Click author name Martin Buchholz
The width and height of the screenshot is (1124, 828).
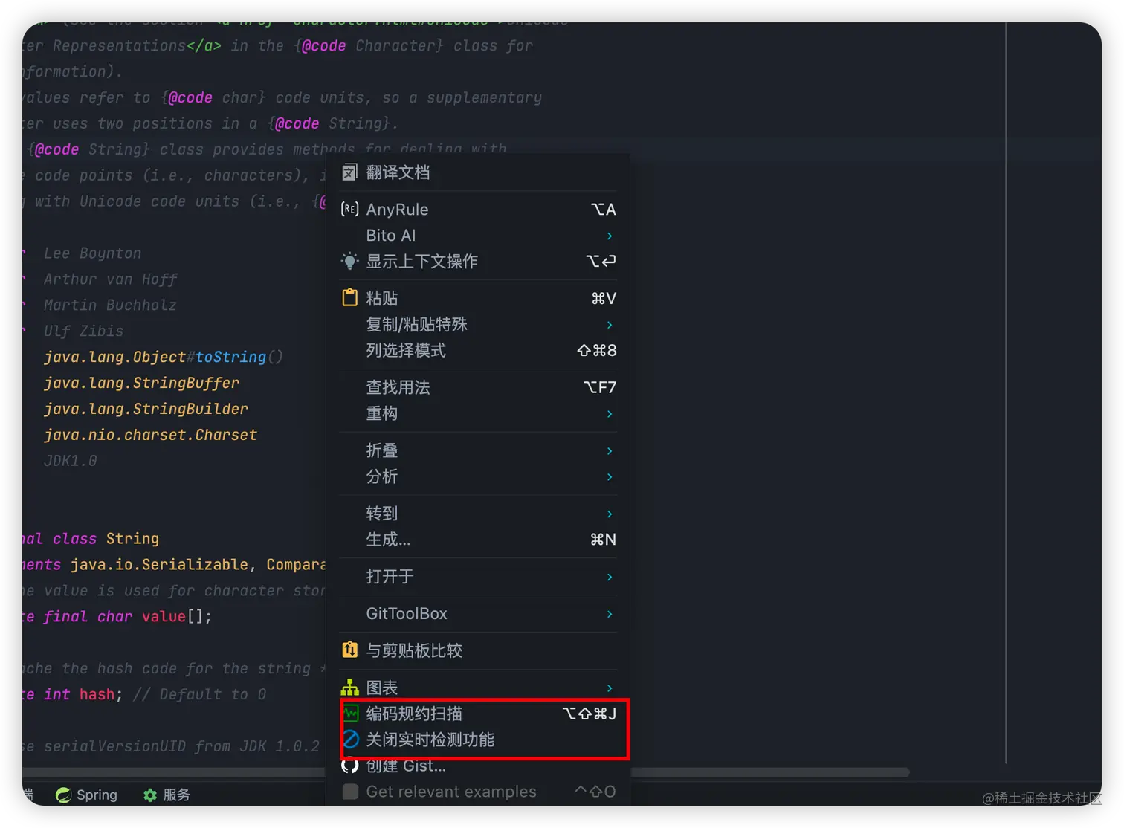[110, 305]
